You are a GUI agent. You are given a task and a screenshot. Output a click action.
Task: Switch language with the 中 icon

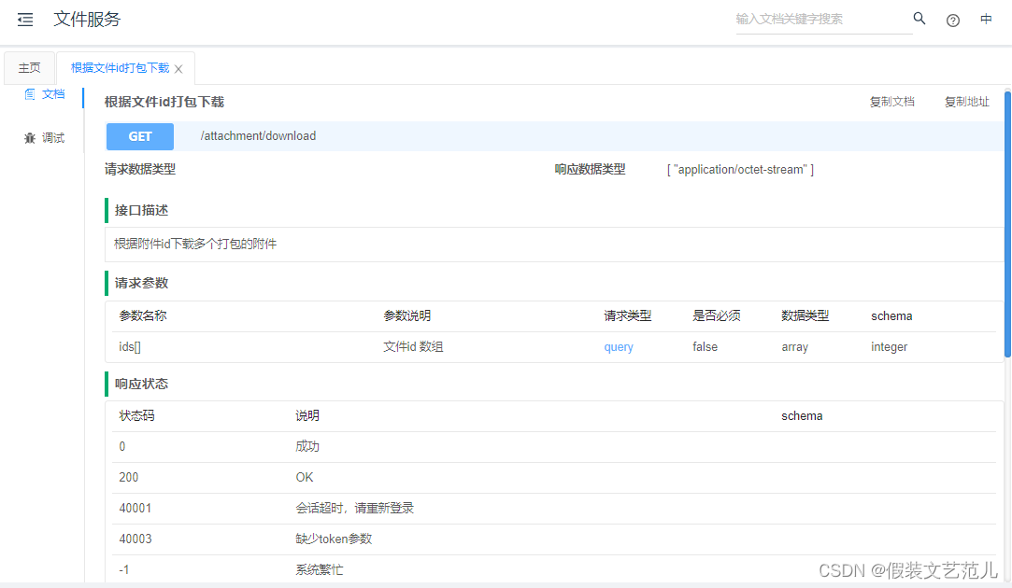pos(986,20)
